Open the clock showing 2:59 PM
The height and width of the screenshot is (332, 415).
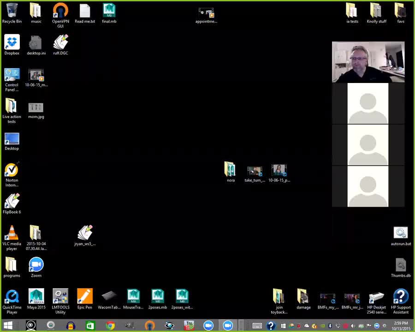click(401, 326)
